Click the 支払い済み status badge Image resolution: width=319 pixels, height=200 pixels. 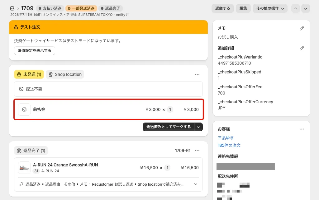coord(50,8)
